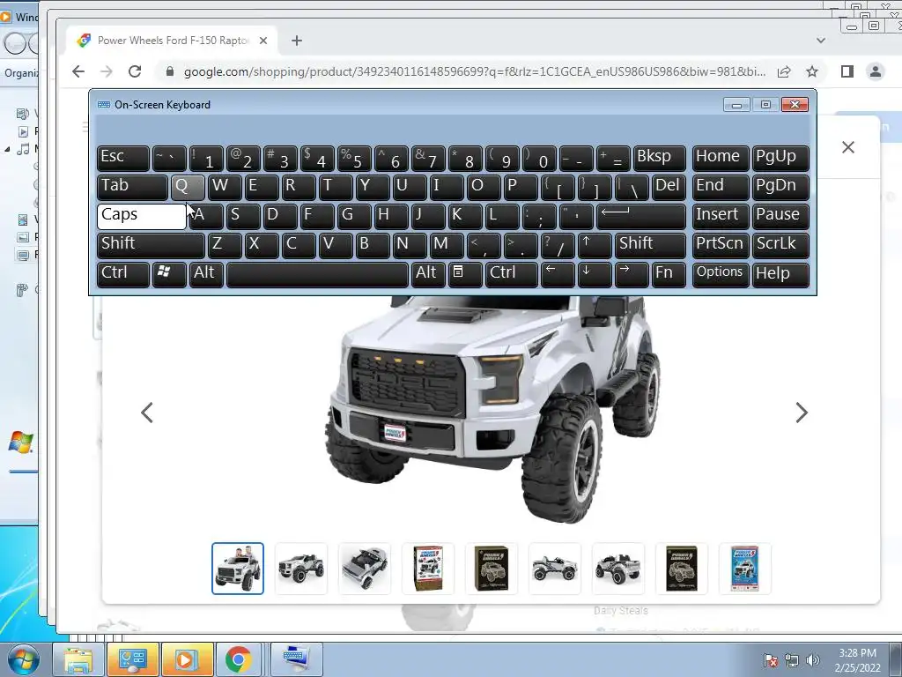Screen dimensions: 902x677
Task: Click the left arrow key
Action: point(558,275)
